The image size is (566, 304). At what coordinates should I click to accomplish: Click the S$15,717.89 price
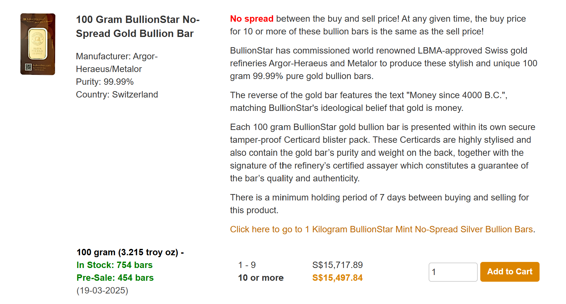[337, 265]
